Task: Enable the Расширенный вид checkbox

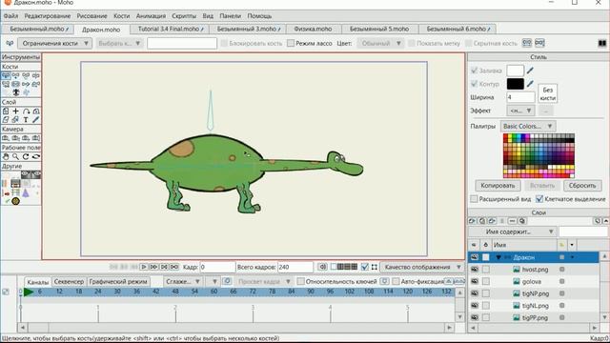Action: click(x=474, y=199)
